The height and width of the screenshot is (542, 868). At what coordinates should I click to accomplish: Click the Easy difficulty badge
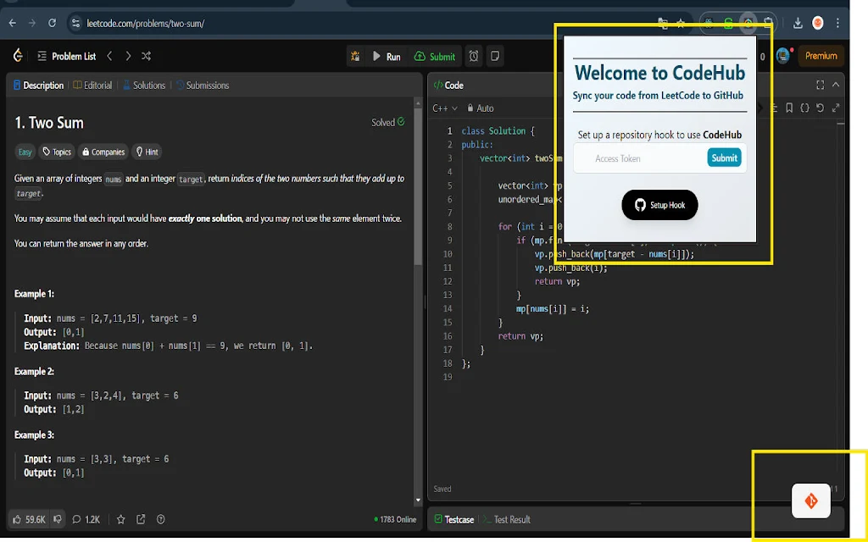click(25, 152)
